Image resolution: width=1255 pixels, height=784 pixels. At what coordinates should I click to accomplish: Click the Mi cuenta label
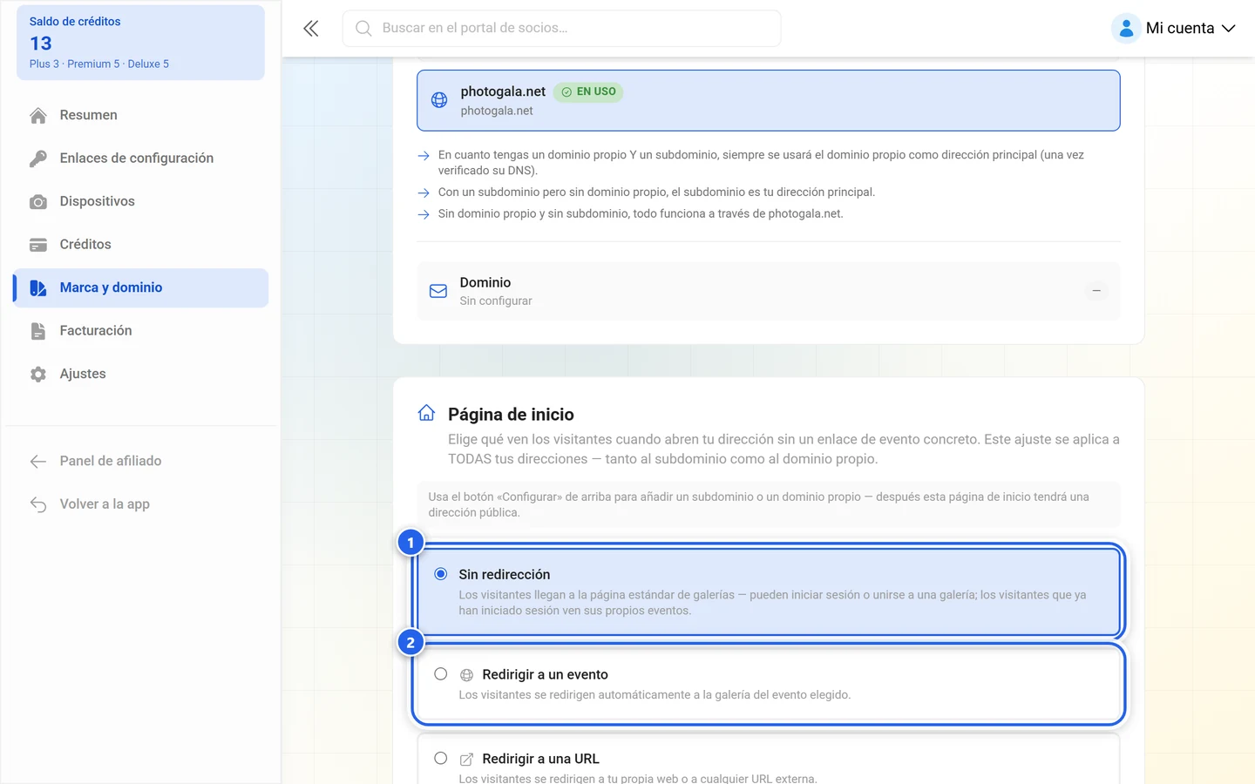click(x=1180, y=29)
